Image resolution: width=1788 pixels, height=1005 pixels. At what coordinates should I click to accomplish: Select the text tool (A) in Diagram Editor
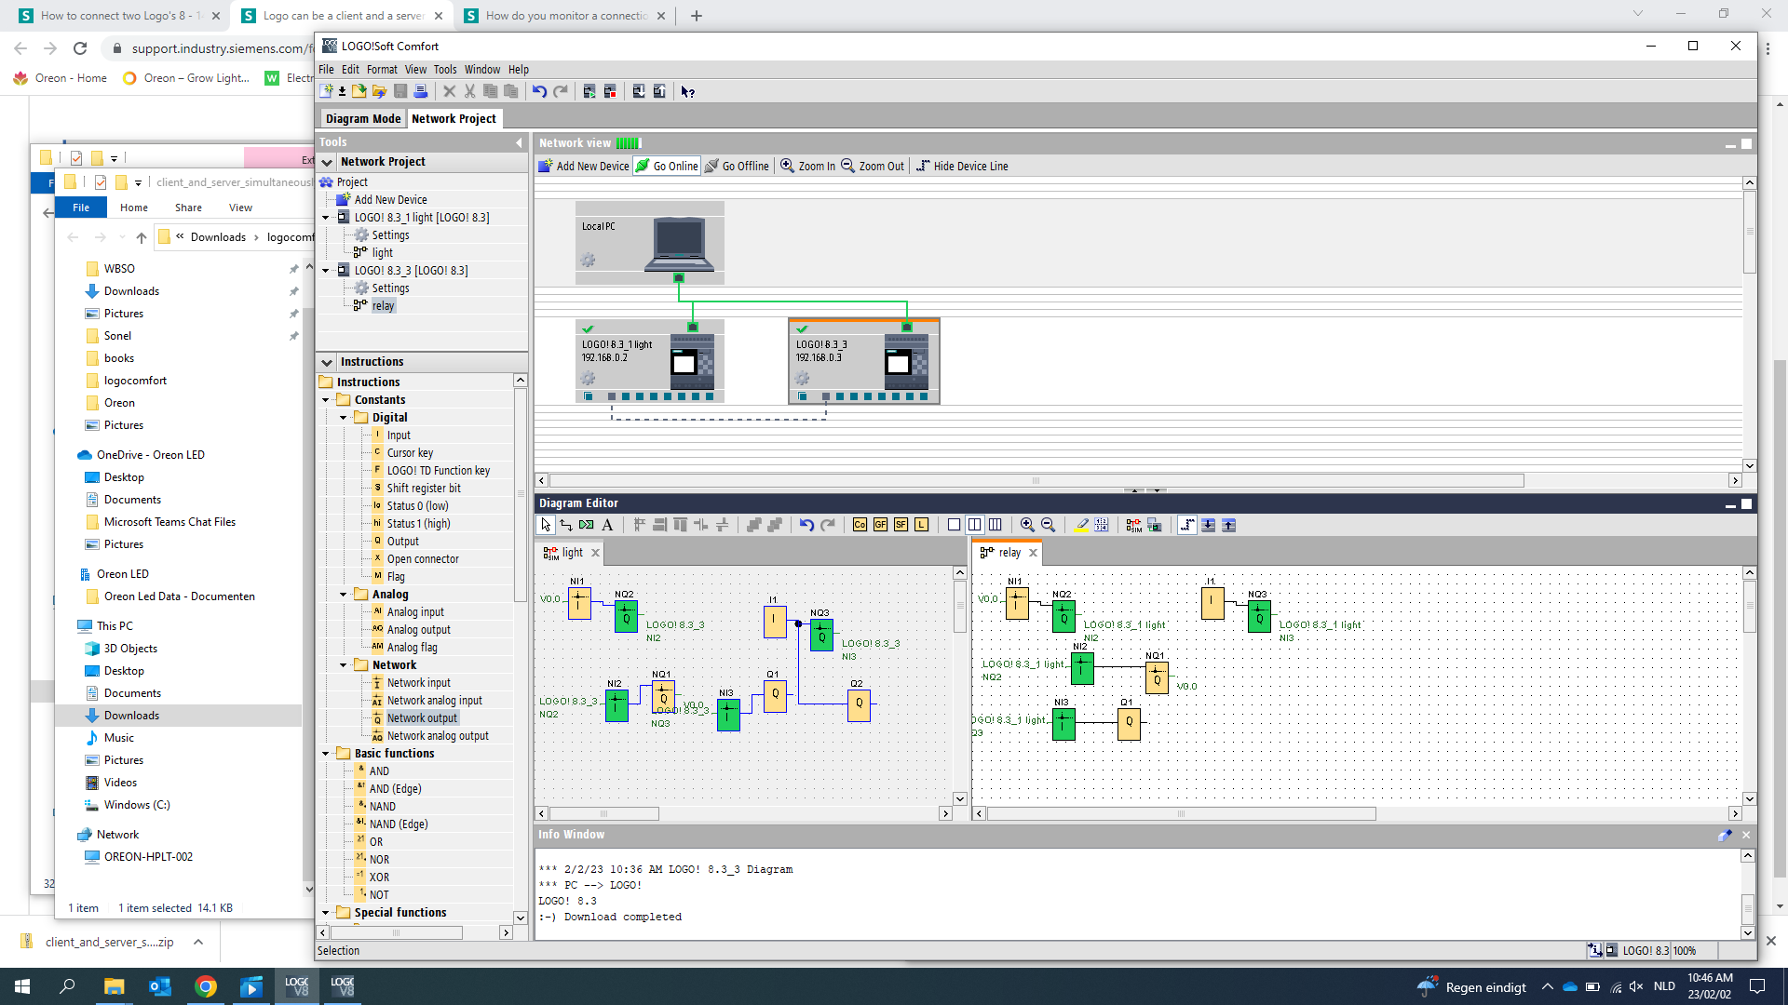click(x=607, y=525)
